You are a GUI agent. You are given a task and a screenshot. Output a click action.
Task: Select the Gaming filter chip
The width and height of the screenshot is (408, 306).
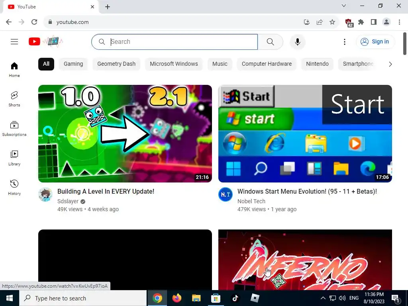(73, 64)
